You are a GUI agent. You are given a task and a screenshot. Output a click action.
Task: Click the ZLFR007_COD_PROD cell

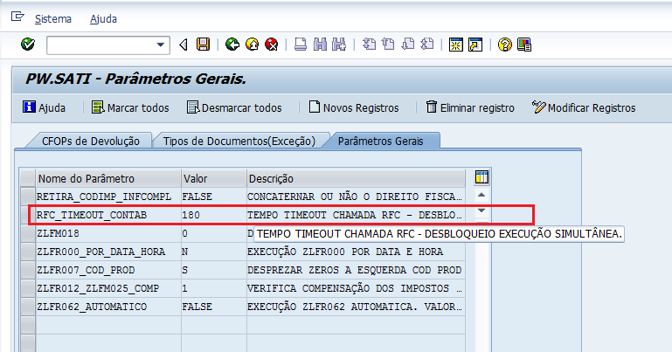coord(108,270)
